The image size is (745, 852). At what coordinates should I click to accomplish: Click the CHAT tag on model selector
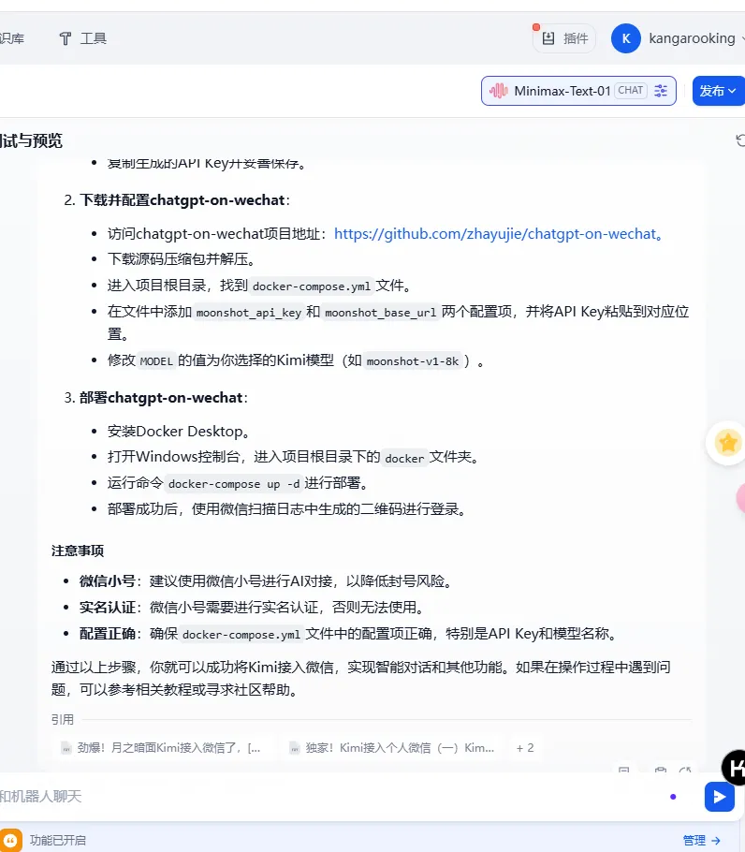631,90
